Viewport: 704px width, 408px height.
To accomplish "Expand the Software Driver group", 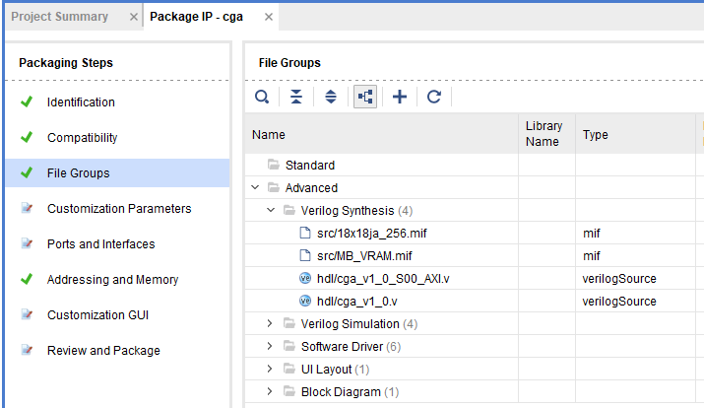I will (270, 346).
